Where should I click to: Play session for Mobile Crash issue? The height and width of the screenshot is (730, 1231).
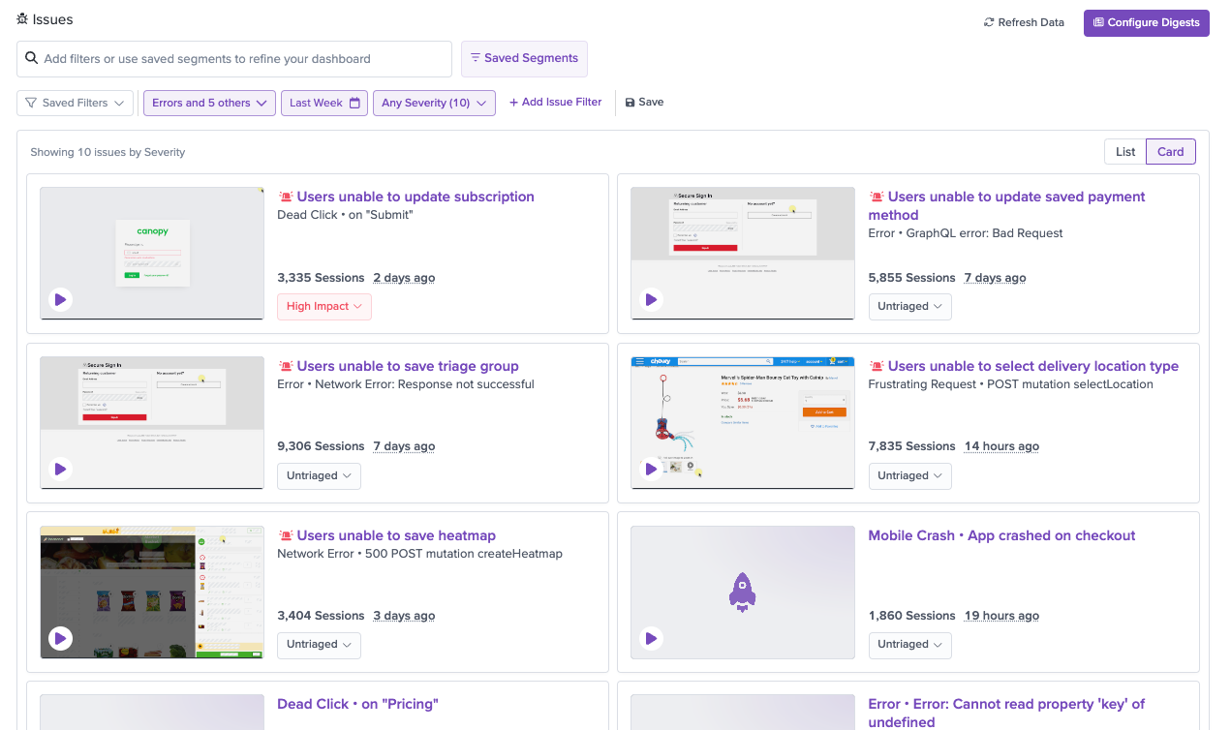[x=651, y=638]
